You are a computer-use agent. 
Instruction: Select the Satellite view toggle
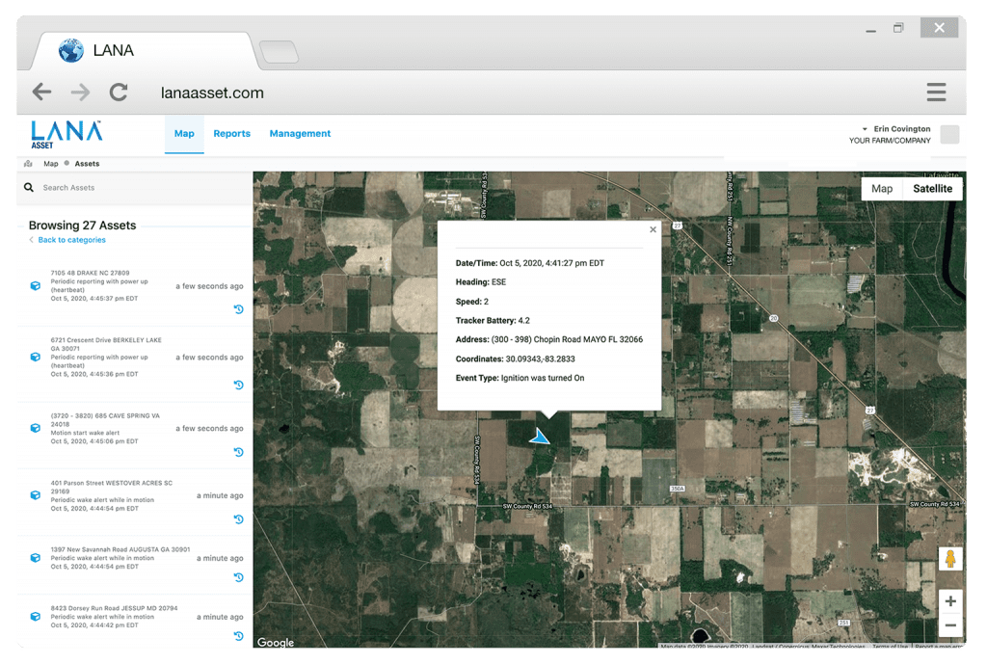pos(930,188)
